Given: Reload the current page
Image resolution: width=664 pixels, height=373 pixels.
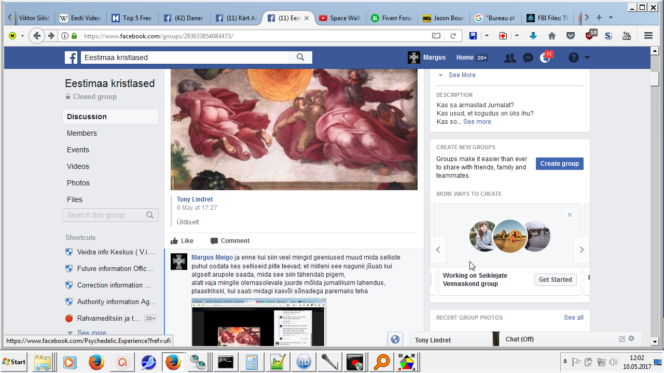Looking at the screenshot, I should click(x=453, y=36).
